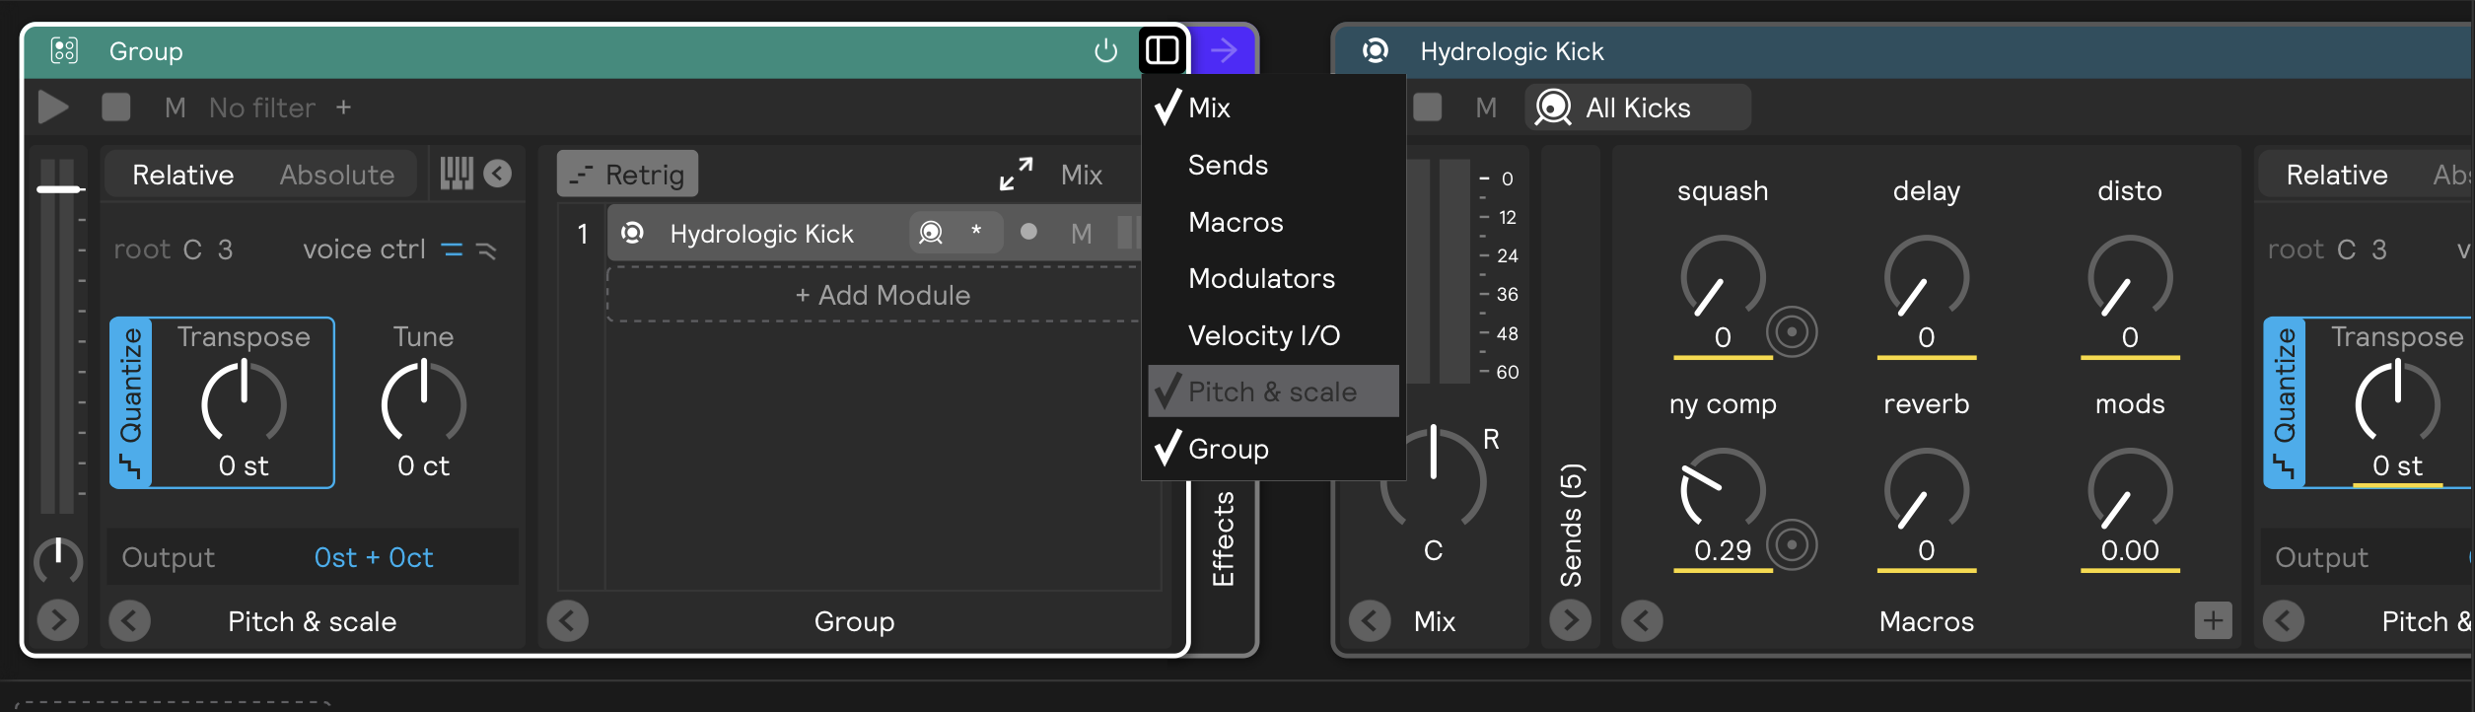Image resolution: width=2475 pixels, height=712 pixels.
Task: Click the Group volume fader handle
Action: (59, 188)
